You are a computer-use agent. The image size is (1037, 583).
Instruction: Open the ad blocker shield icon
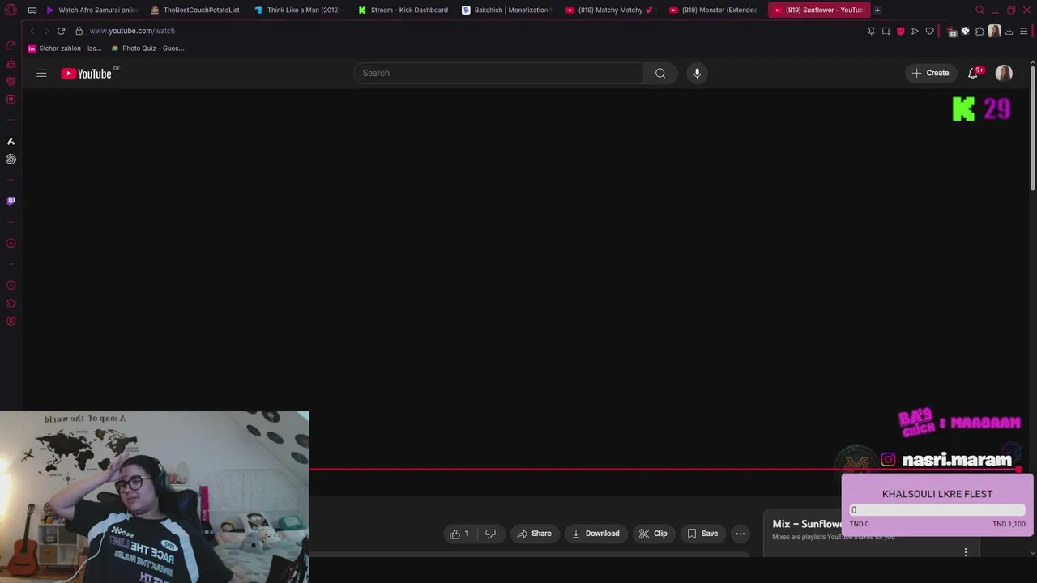click(900, 31)
